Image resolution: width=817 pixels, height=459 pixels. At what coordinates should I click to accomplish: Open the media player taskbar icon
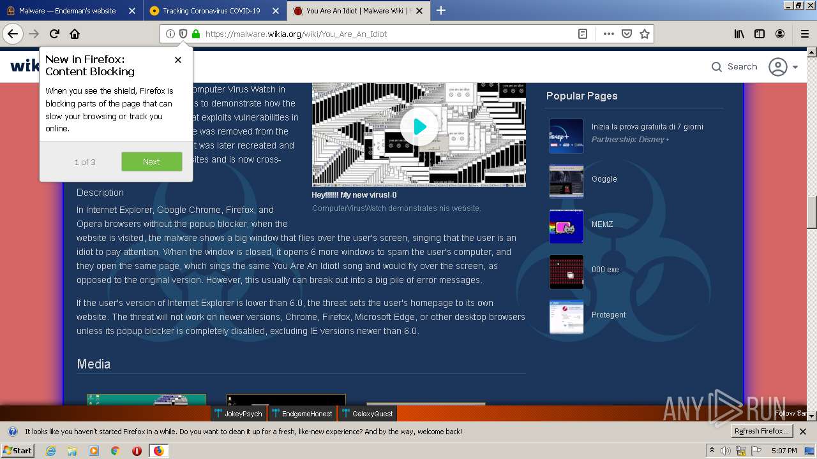coord(94,451)
